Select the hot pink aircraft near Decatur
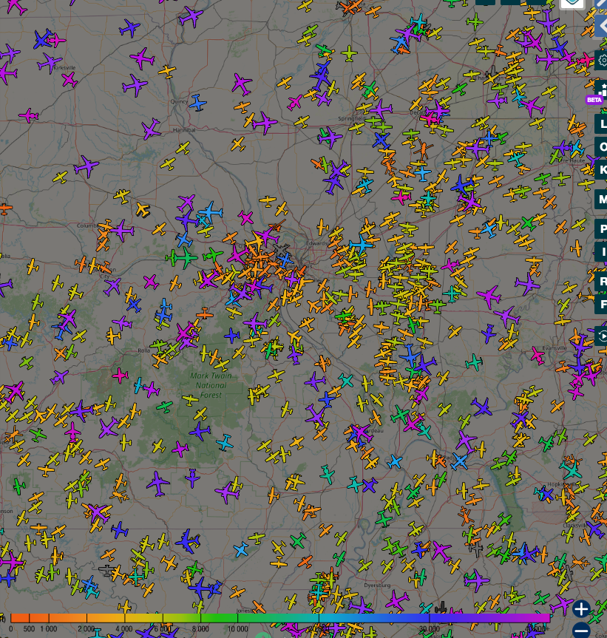The image size is (607, 638). tap(430, 119)
